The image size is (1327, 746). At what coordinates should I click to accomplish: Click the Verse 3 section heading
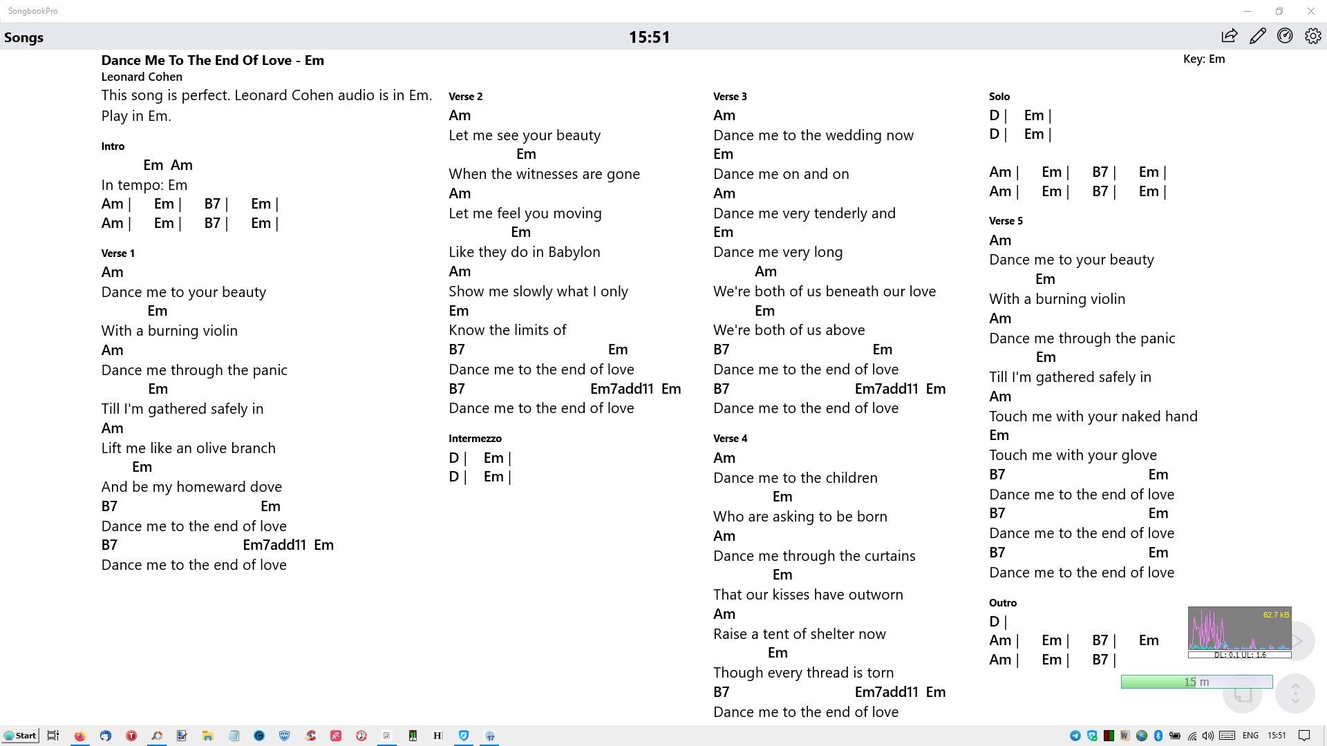click(x=730, y=97)
